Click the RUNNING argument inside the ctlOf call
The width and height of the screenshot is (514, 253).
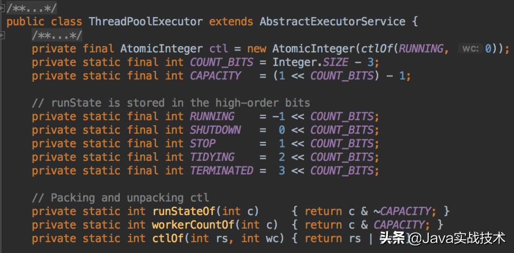coord(421,49)
